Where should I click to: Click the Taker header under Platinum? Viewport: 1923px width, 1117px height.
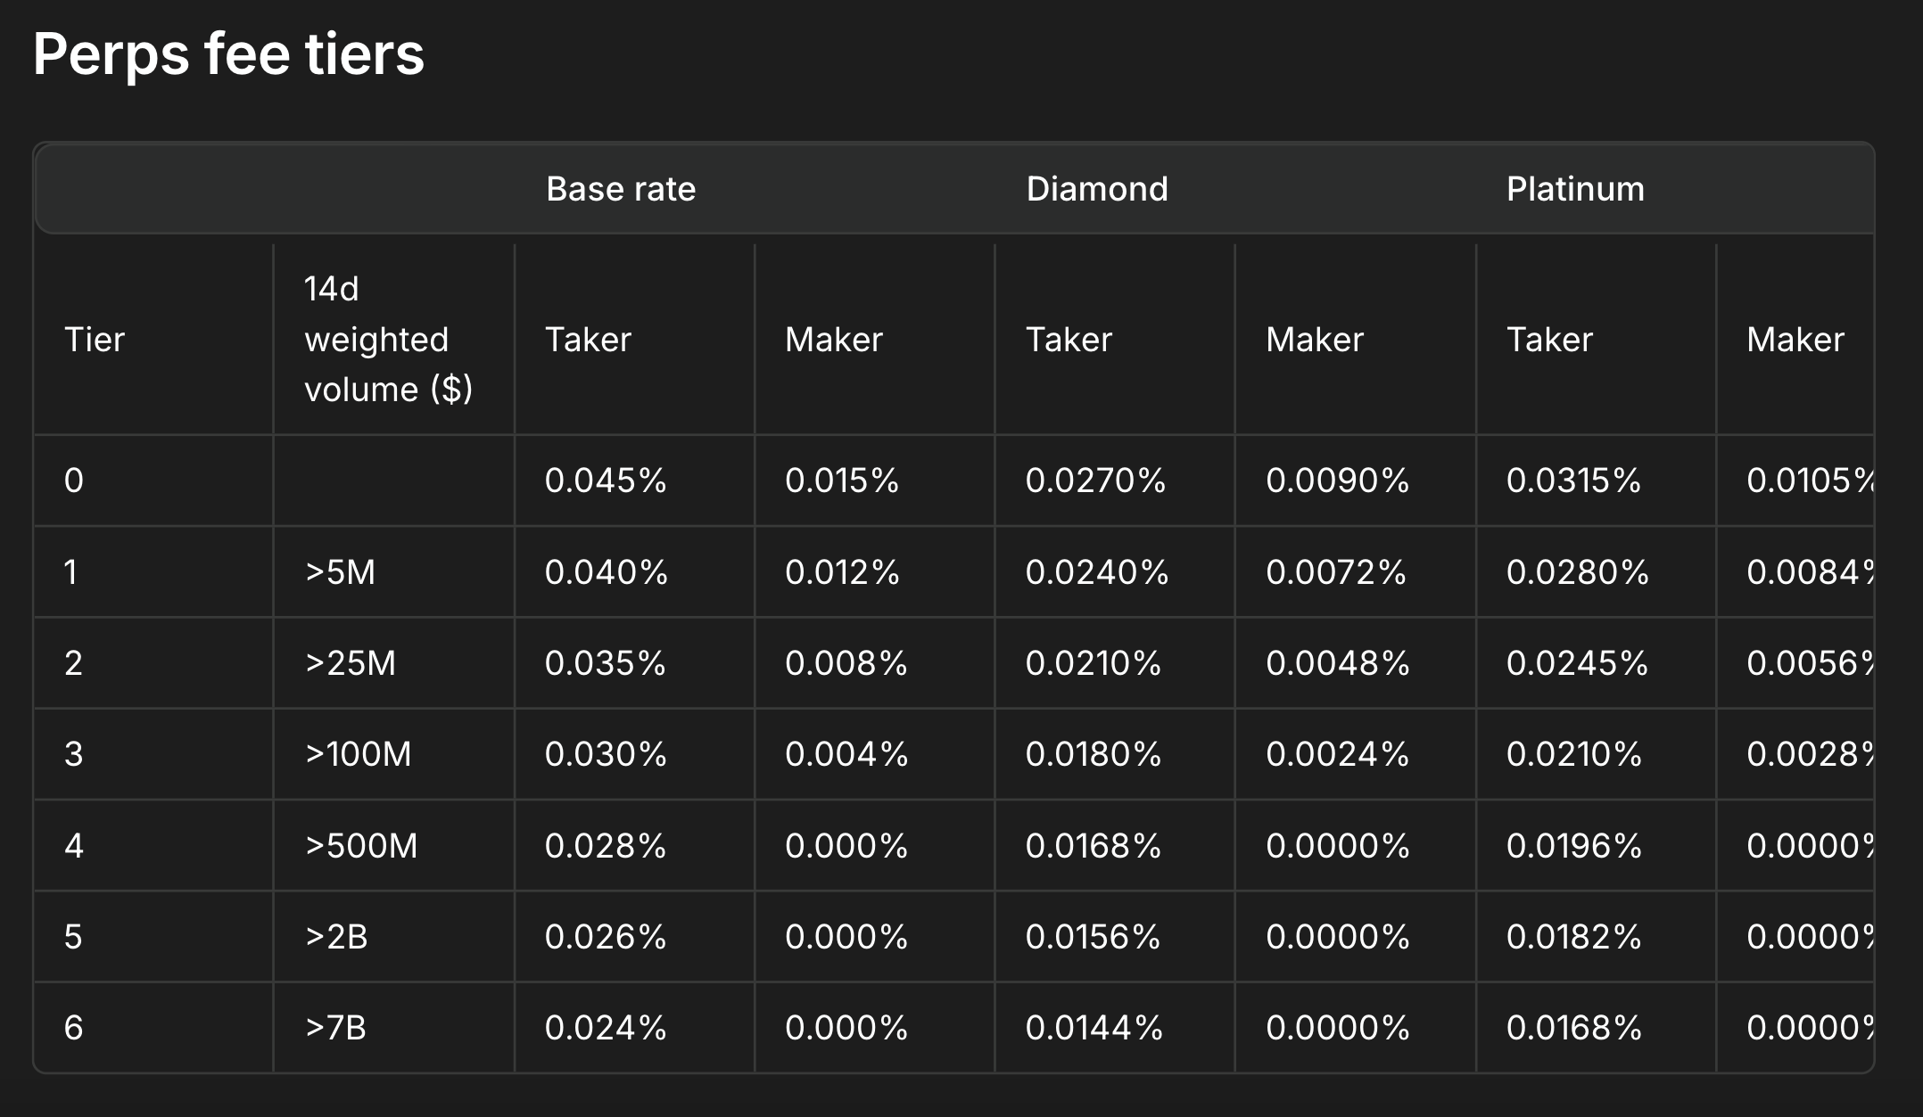click(x=1549, y=340)
